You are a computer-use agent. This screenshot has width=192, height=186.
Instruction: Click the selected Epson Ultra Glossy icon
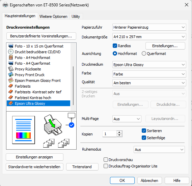[11, 103]
